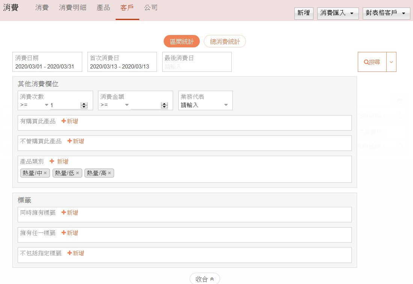Viewport: 413px width, 284px height.
Task: Go to the 消費明細 tab
Action: 72,8
